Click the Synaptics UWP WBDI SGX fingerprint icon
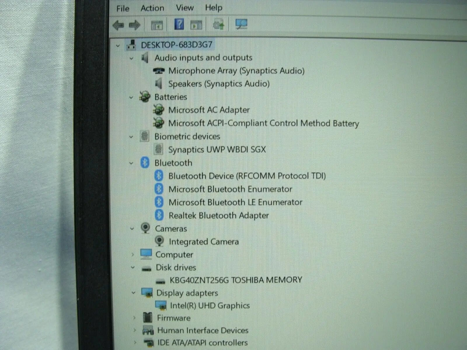 coord(158,149)
